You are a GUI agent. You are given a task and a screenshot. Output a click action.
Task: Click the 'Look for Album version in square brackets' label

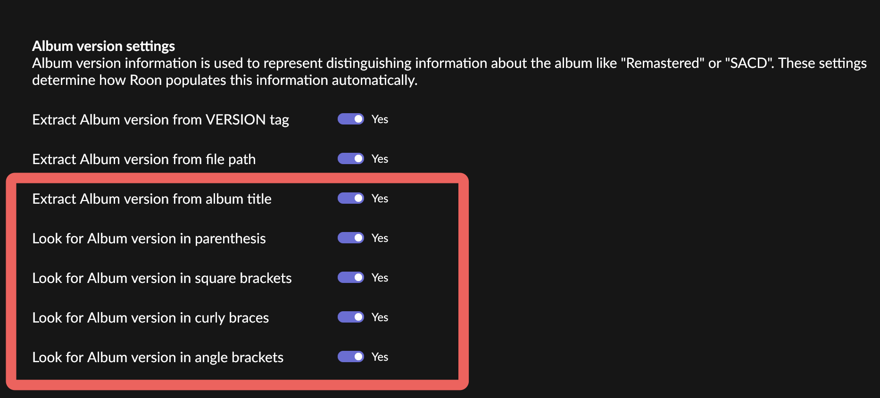pyautogui.click(x=162, y=278)
